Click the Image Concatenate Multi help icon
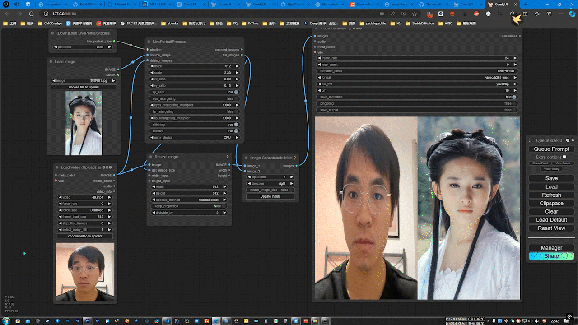The width and height of the screenshot is (578, 325). coord(294,158)
